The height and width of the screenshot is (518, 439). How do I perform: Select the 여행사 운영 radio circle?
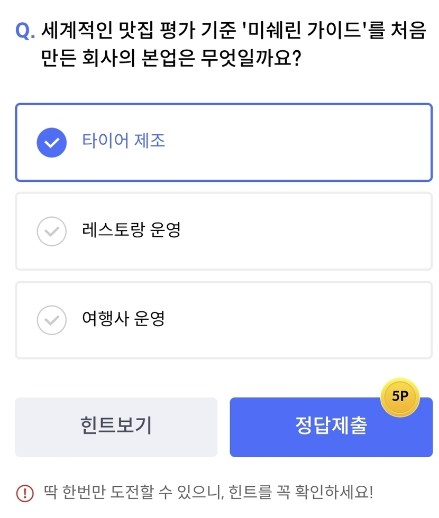(x=51, y=320)
